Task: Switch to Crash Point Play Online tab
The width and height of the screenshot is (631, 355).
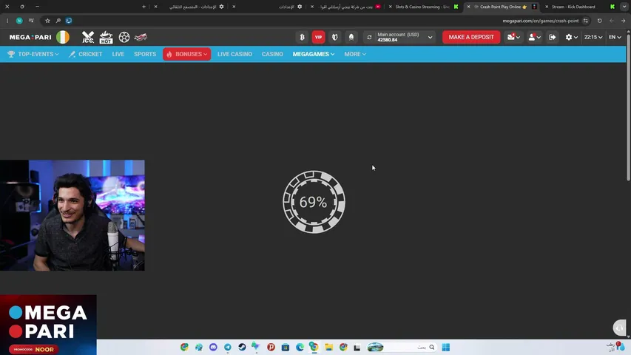Action: (x=502, y=7)
